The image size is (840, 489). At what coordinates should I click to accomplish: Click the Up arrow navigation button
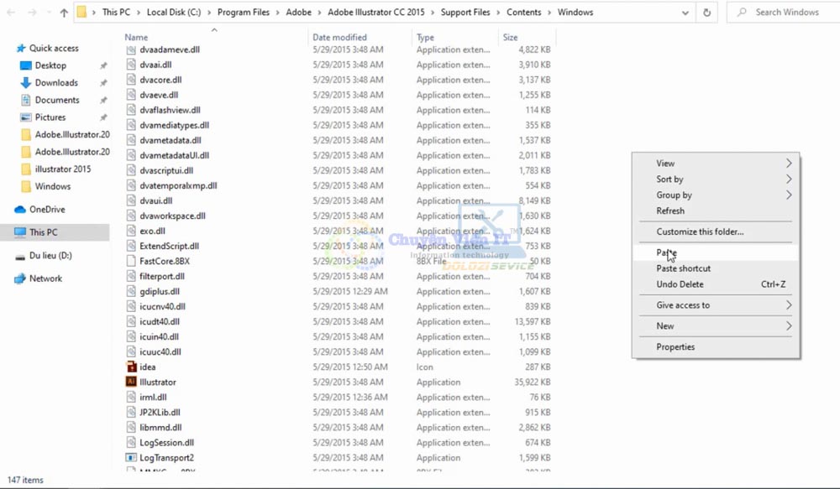coord(64,13)
